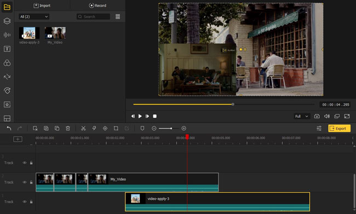Expand the All (2) media filter dropdown
Image resolution: width=356 pixels, height=214 pixels.
34,16
